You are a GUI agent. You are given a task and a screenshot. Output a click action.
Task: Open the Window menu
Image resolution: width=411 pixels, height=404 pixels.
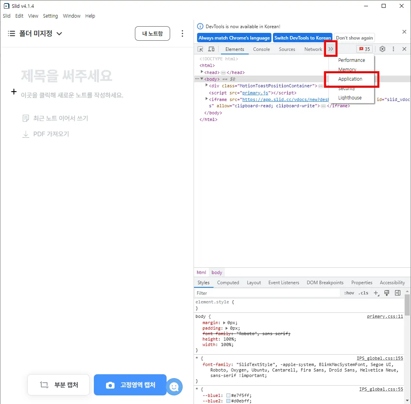[72, 16]
